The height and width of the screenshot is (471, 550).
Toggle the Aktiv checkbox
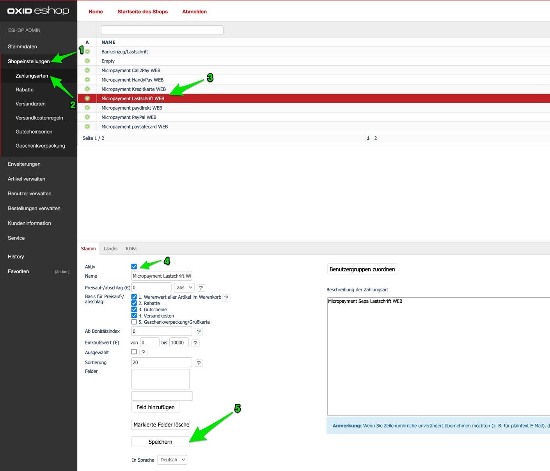pos(134,267)
